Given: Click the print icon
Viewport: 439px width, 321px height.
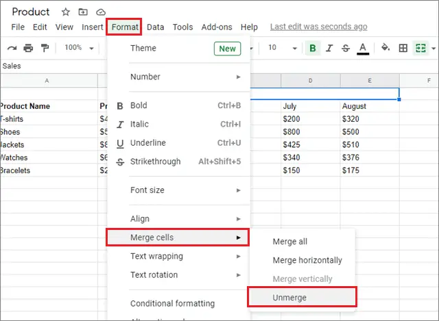Looking at the screenshot, I should pos(28,48).
